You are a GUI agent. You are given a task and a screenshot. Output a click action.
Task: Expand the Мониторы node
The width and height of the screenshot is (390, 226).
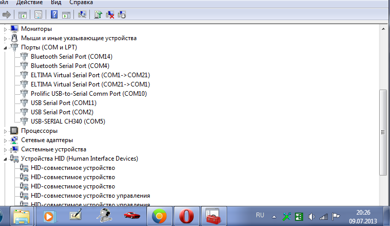point(5,29)
